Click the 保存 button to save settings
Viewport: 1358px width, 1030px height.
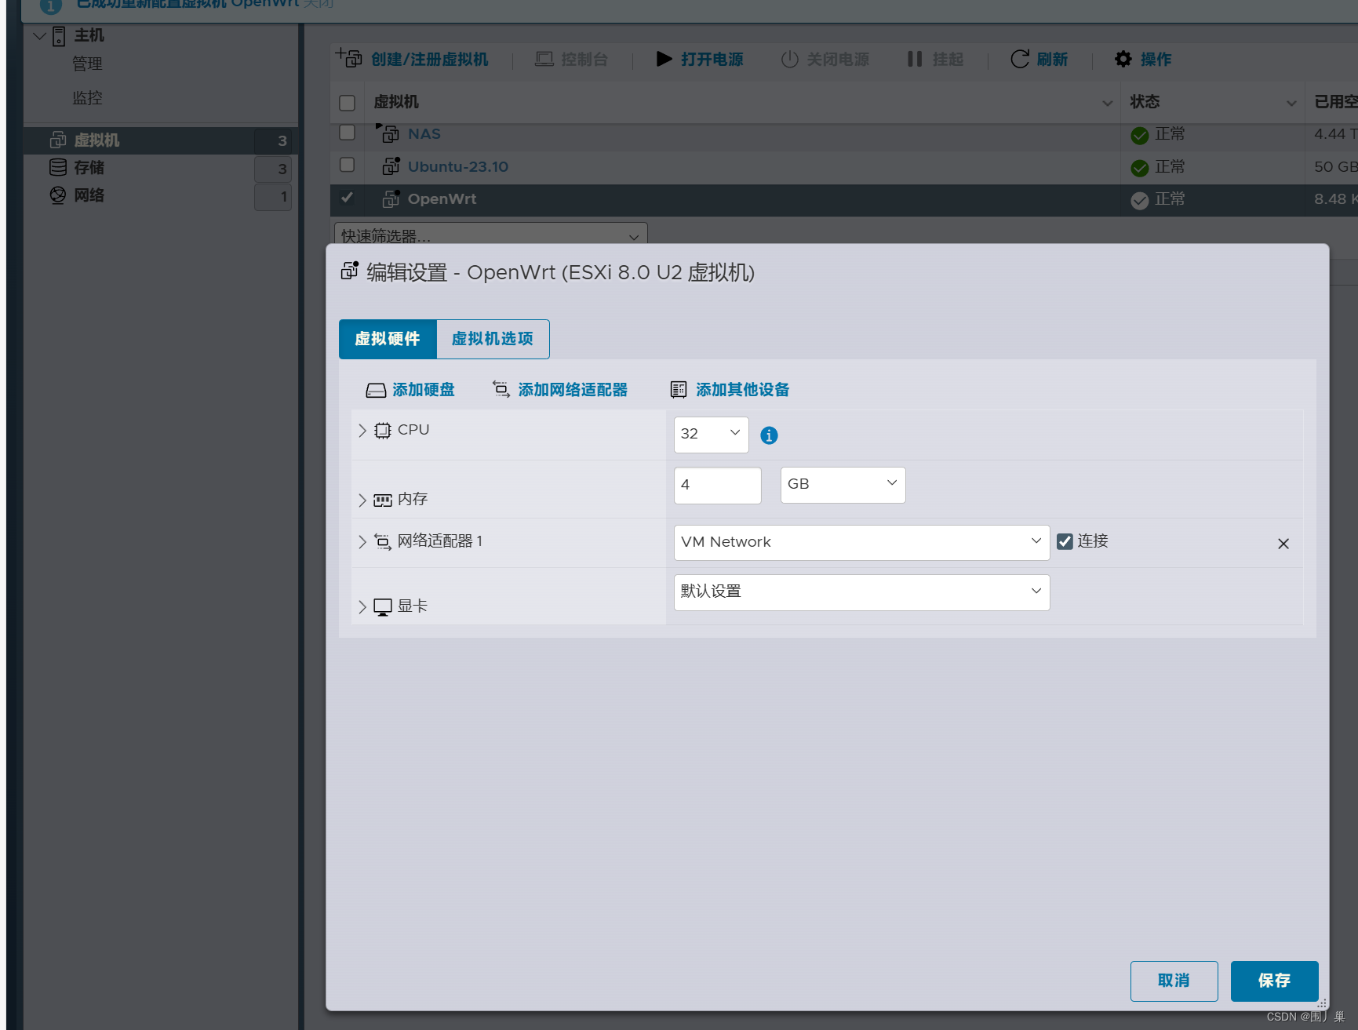[x=1274, y=981]
